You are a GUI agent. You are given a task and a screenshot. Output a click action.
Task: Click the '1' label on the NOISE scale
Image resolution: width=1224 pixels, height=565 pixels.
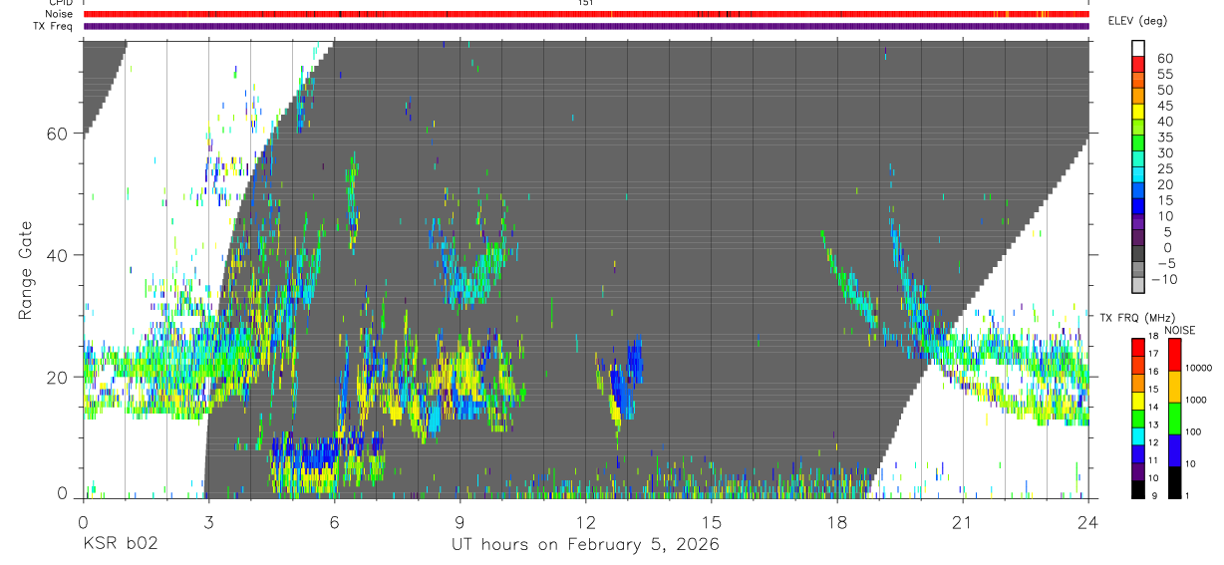click(x=1186, y=495)
